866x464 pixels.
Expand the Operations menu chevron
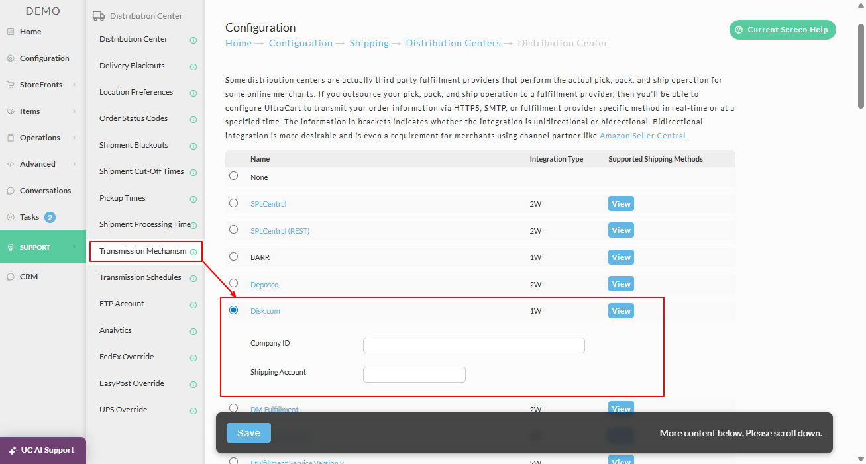click(x=74, y=138)
